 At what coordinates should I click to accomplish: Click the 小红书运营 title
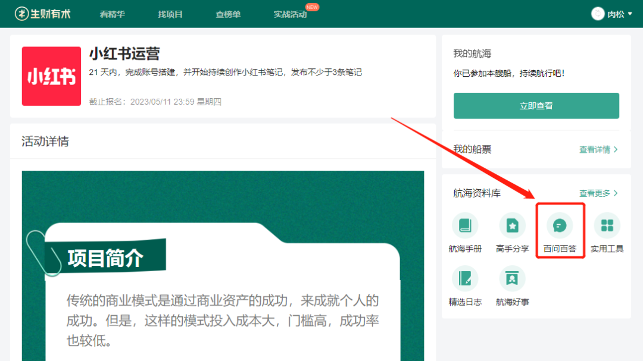tap(124, 54)
